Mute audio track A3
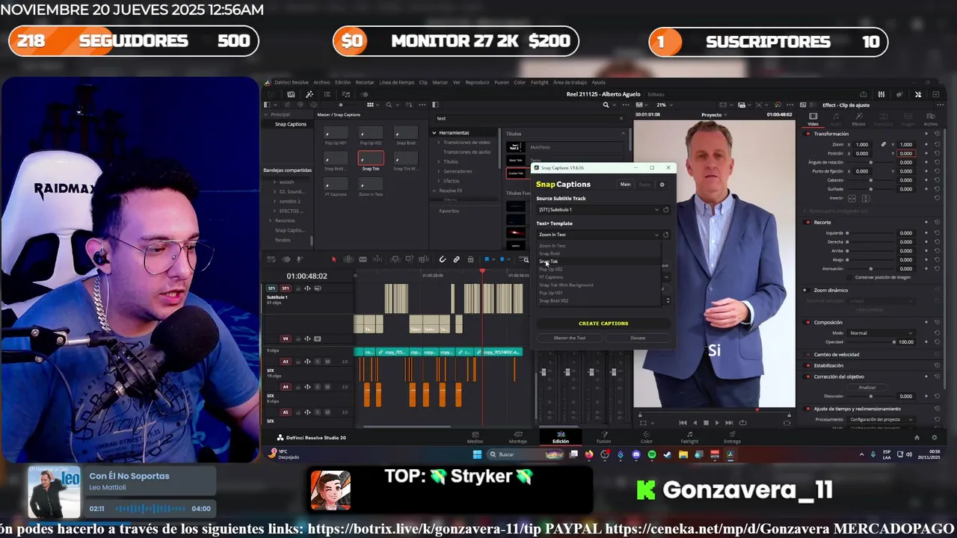957x538 pixels. [327, 362]
